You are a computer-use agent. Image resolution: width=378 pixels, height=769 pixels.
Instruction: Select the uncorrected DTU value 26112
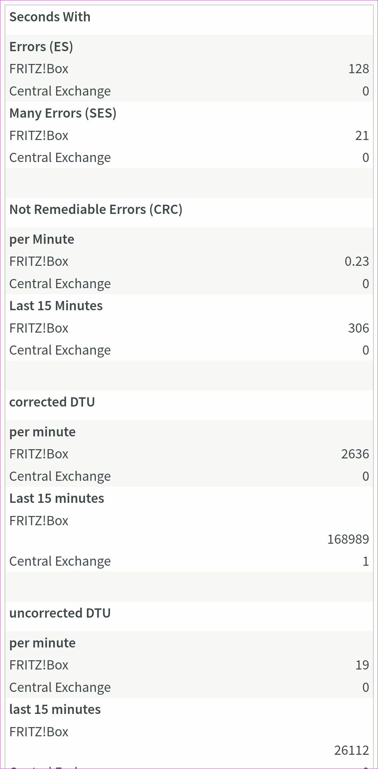point(351,751)
